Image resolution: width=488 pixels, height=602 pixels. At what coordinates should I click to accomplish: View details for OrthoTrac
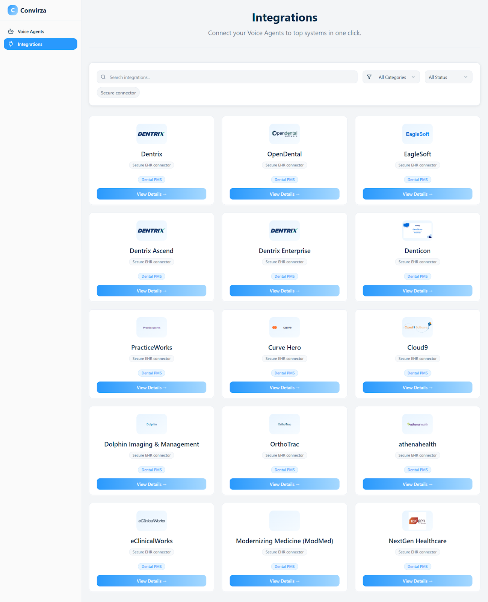284,484
